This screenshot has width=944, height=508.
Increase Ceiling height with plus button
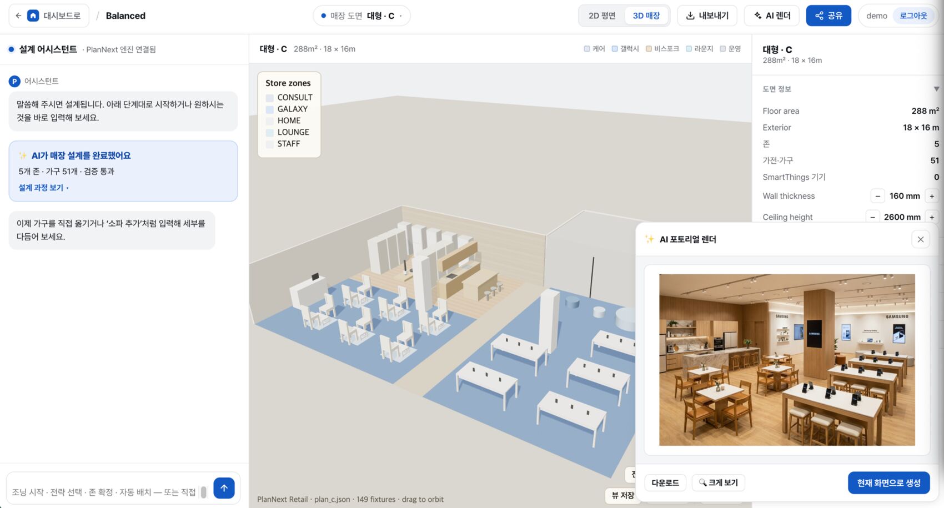932,217
